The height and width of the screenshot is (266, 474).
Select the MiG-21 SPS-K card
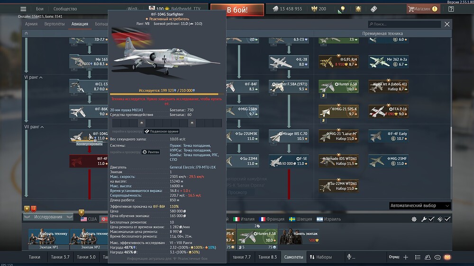coord(338,111)
